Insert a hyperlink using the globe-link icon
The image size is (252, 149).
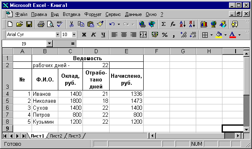coord(142,24)
